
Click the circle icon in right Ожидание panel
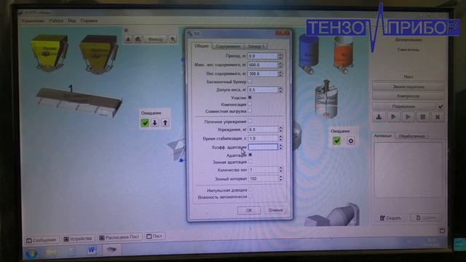pyautogui.click(x=351, y=140)
